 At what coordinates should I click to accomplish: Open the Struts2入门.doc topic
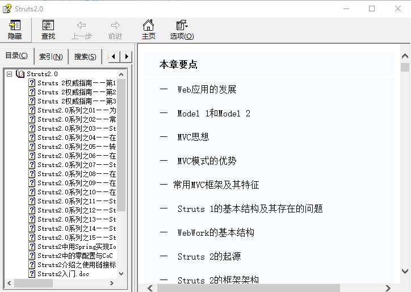[x=63, y=274]
